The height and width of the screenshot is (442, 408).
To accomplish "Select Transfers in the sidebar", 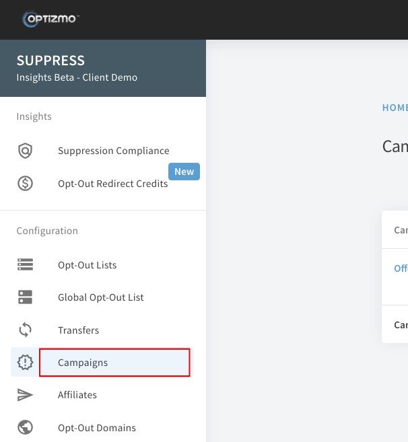I will (79, 330).
